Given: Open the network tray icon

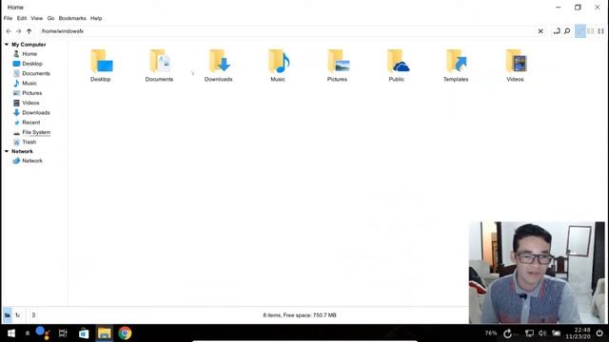Looking at the screenshot, I should point(529,333).
